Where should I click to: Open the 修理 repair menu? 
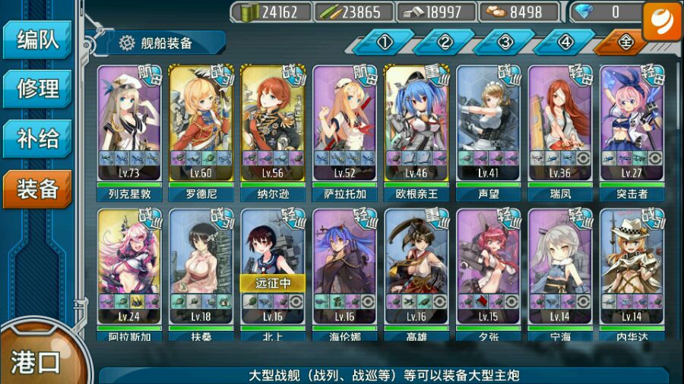click(x=37, y=89)
